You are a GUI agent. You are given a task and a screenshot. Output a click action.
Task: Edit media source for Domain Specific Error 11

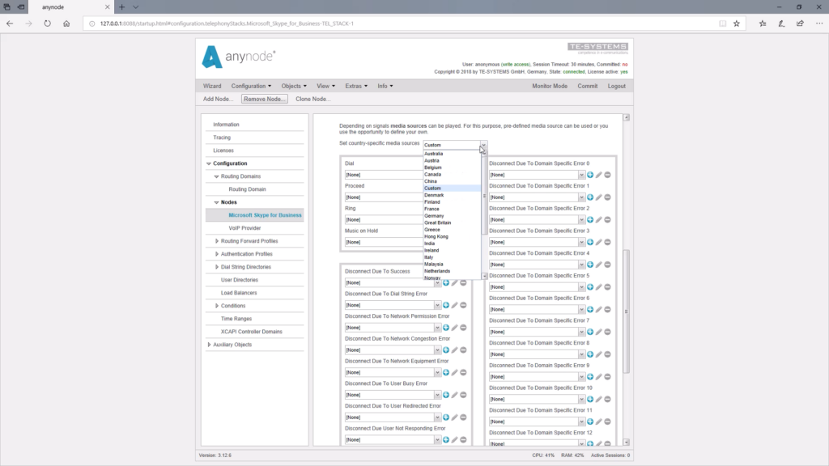coord(599,422)
